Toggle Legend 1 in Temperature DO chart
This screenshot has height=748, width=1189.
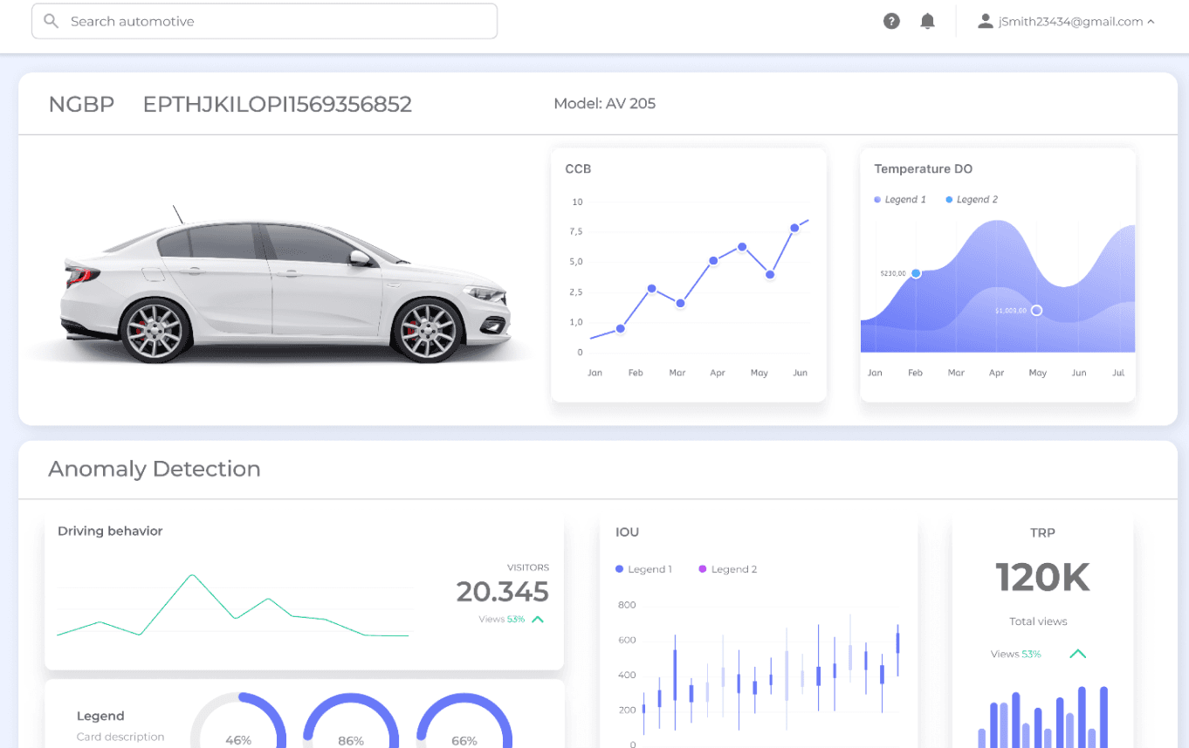tap(900, 200)
